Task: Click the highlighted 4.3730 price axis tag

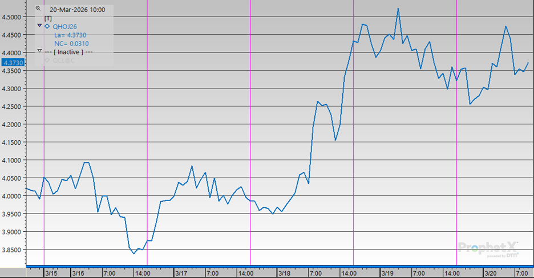Action: pos(13,63)
